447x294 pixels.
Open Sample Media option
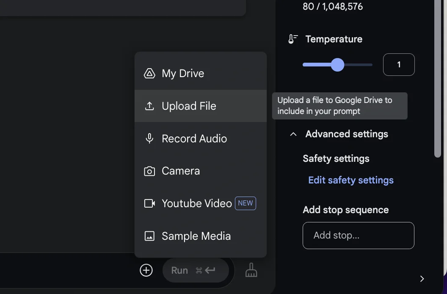pyautogui.click(x=201, y=236)
